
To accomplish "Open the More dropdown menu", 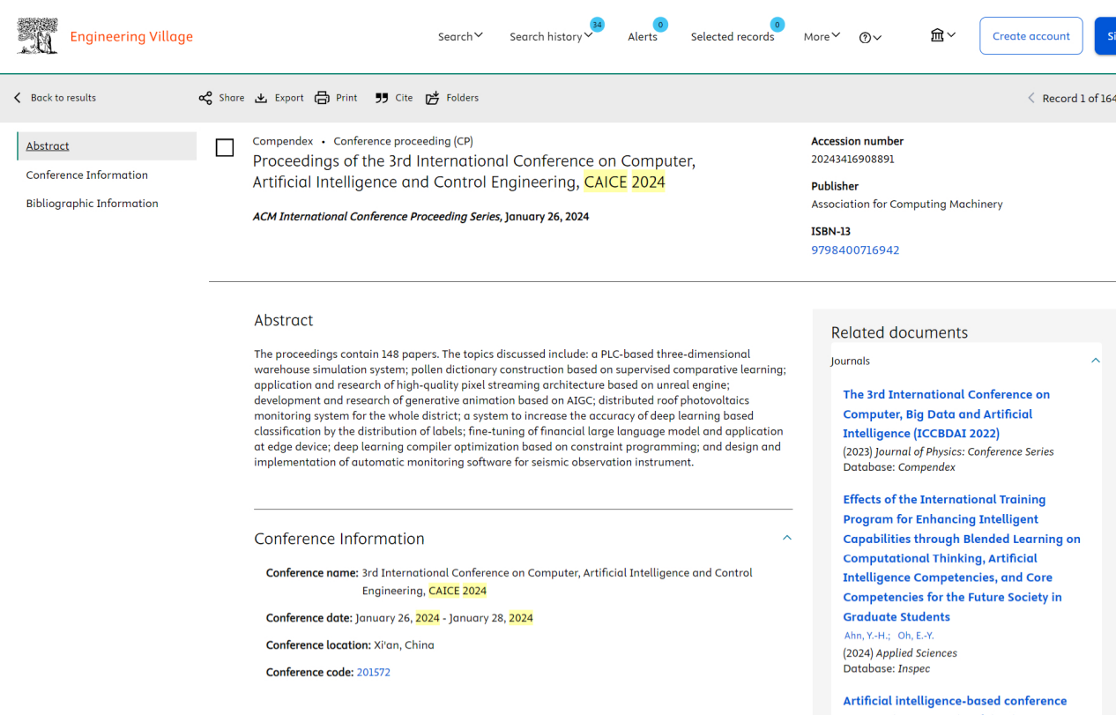I will point(822,36).
